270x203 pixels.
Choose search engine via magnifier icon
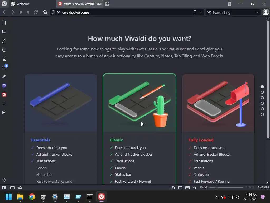tap(209, 12)
